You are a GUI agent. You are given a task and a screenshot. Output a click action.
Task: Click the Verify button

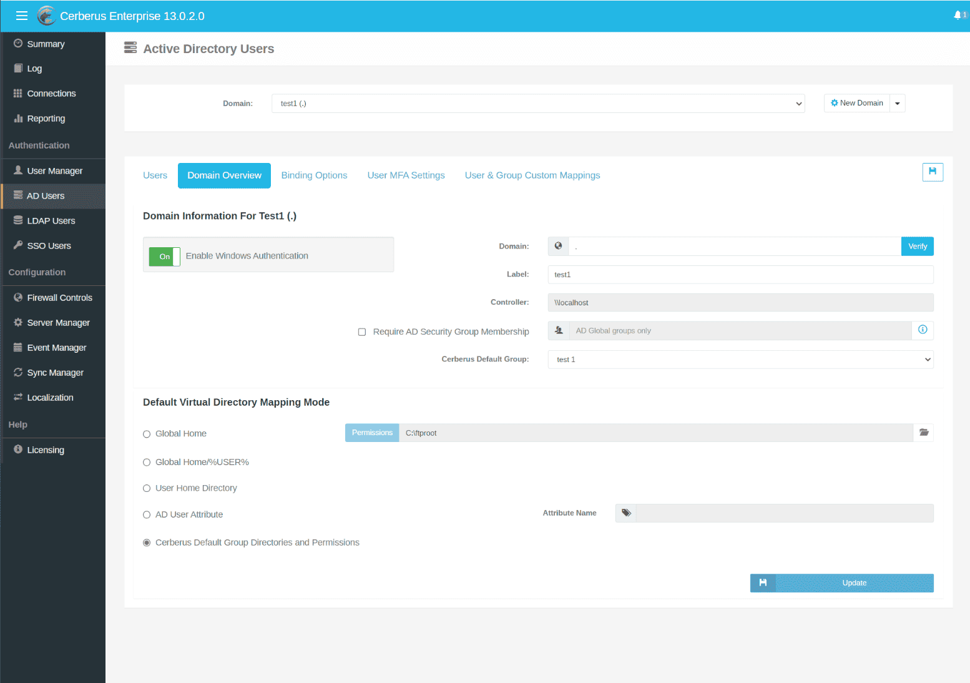click(x=918, y=246)
